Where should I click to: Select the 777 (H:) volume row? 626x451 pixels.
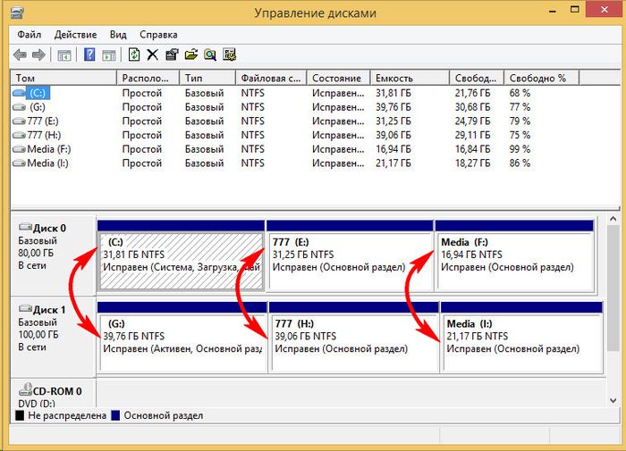pos(316,135)
